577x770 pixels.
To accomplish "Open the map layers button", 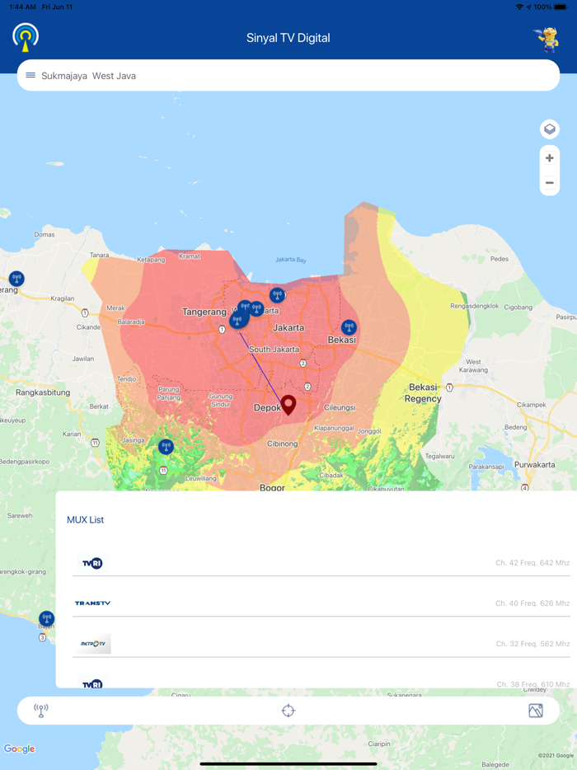I will point(550,129).
